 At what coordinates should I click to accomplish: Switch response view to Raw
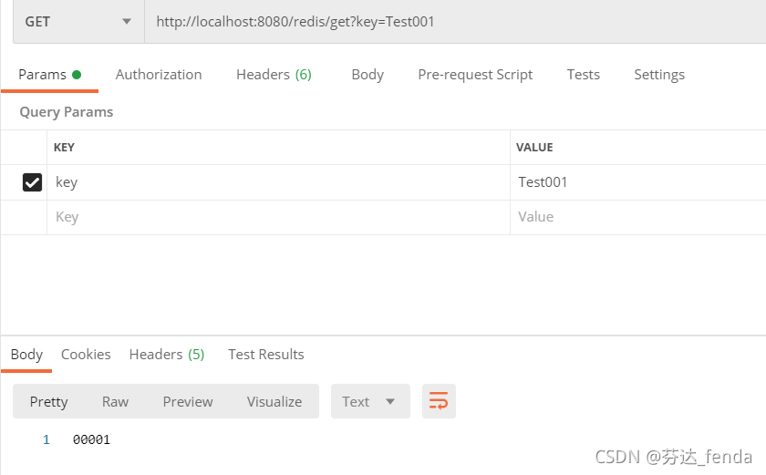(115, 402)
